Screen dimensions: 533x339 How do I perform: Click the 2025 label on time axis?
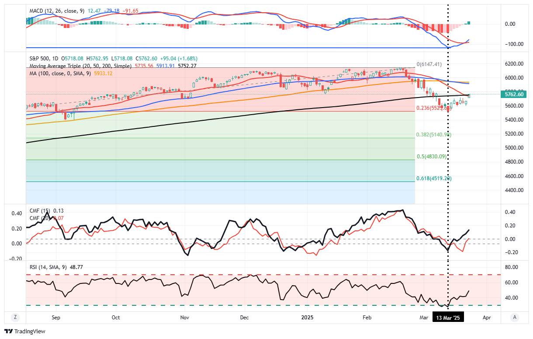[307, 317]
